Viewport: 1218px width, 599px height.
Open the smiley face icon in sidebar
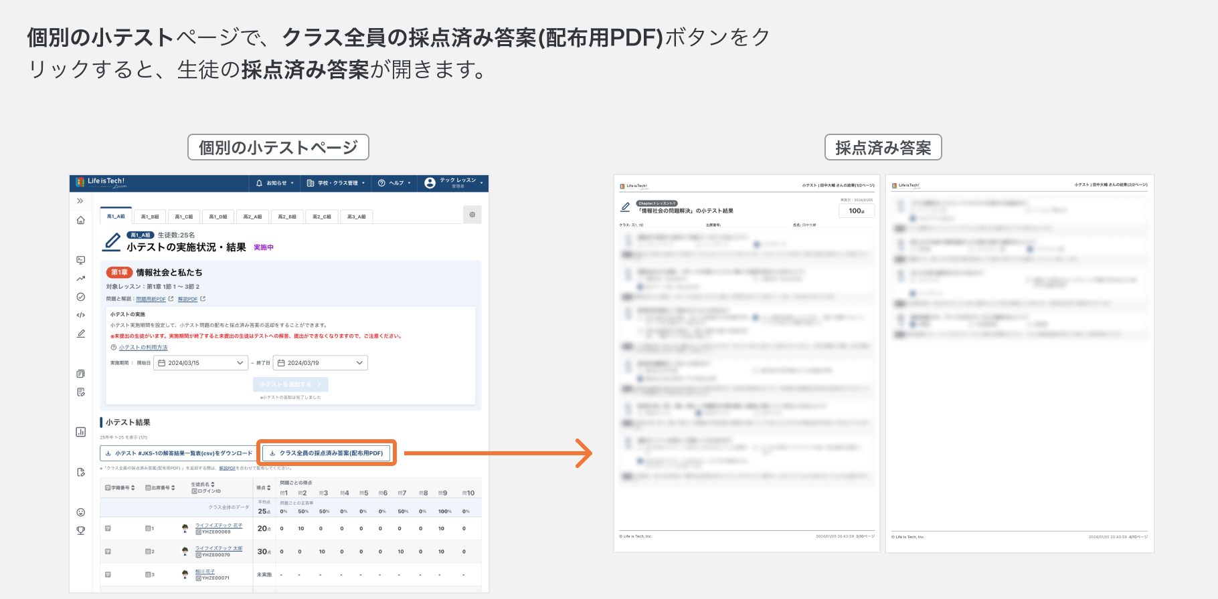click(80, 512)
